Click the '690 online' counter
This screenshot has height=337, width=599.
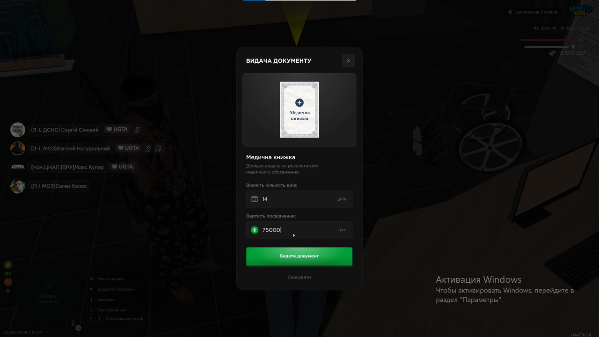pyautogui.click(x=578, y=28)
